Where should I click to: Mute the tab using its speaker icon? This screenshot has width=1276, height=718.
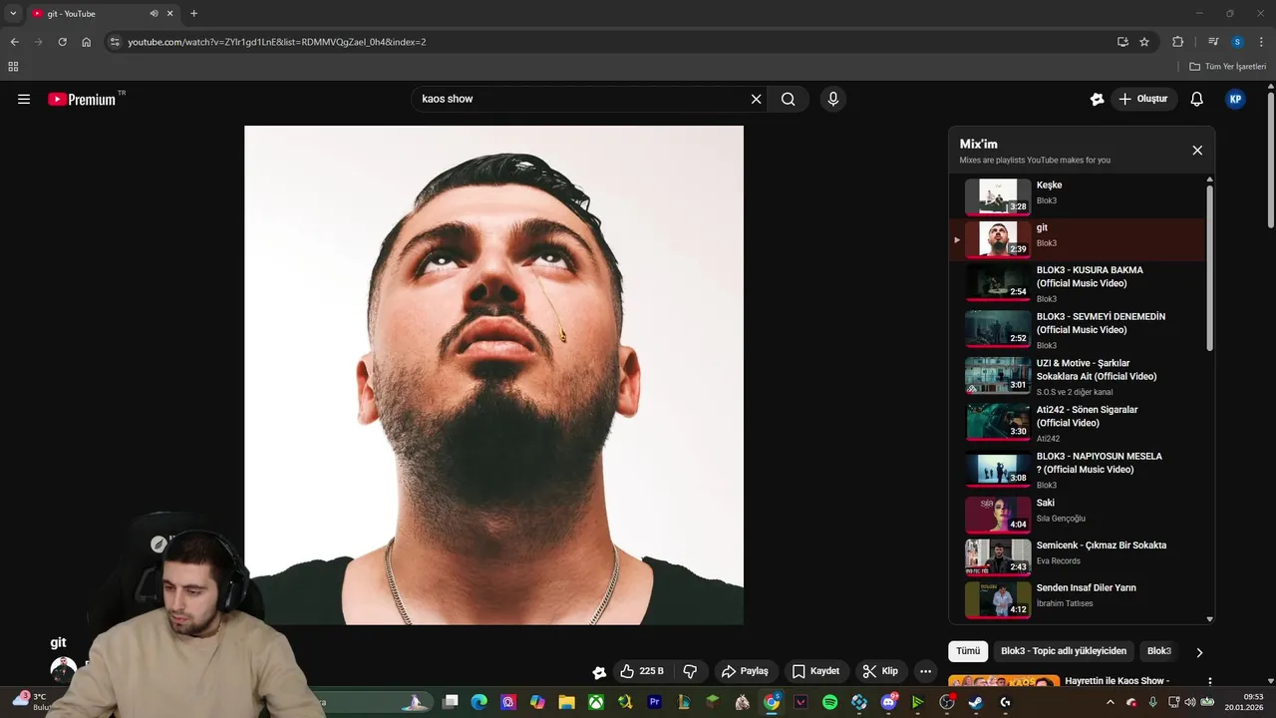tap(155, 14)
